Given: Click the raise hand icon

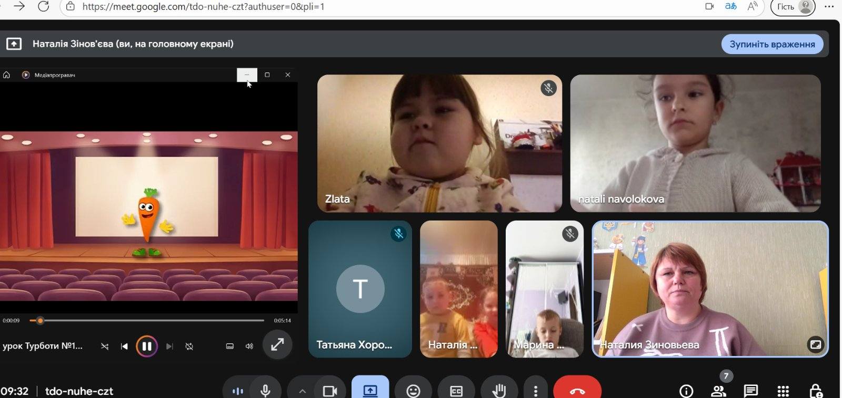Looking at the screenshot, I should [x=498, y=390].
